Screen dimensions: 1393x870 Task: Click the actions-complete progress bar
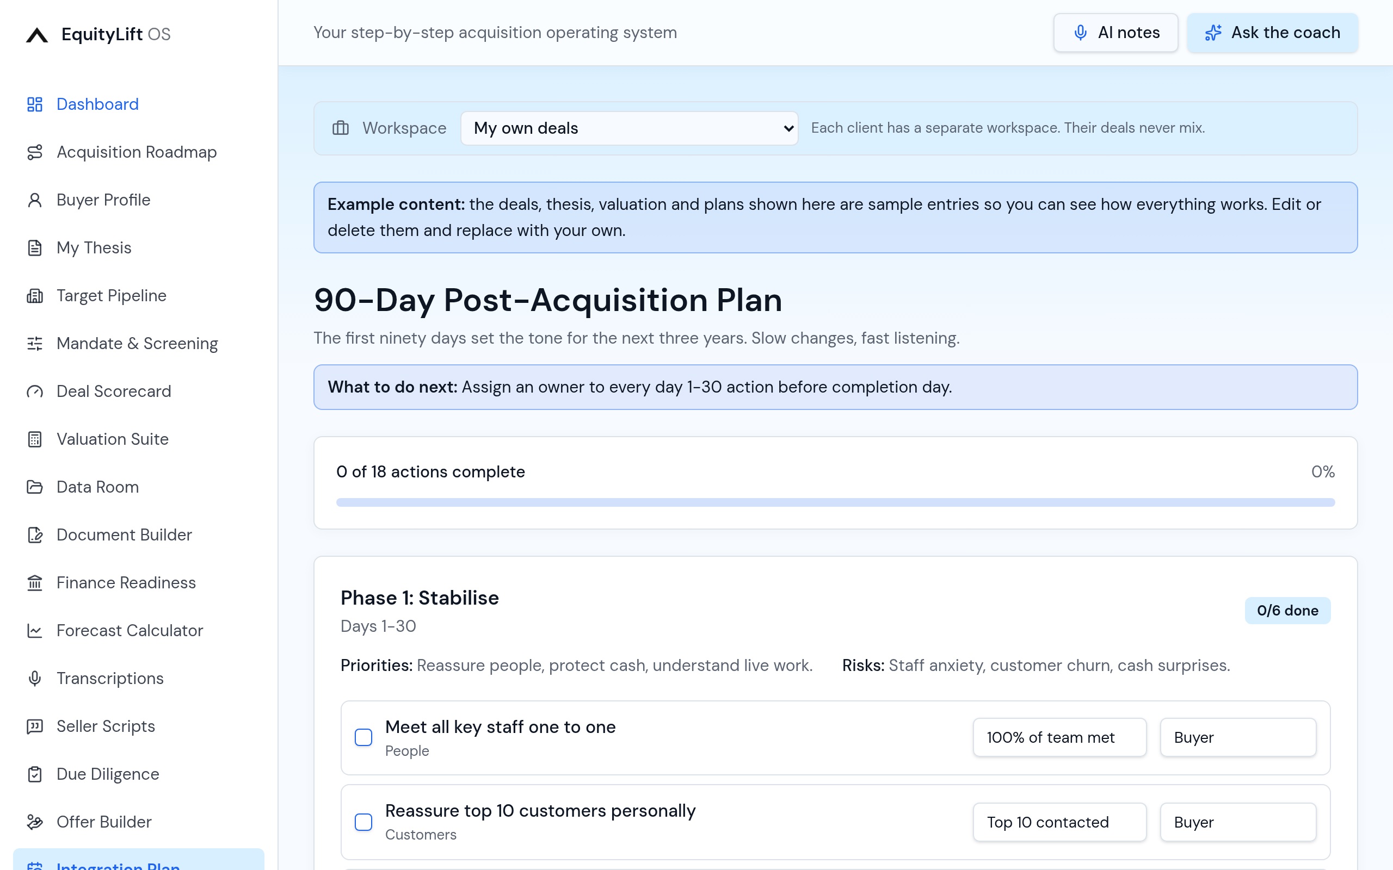835,502
